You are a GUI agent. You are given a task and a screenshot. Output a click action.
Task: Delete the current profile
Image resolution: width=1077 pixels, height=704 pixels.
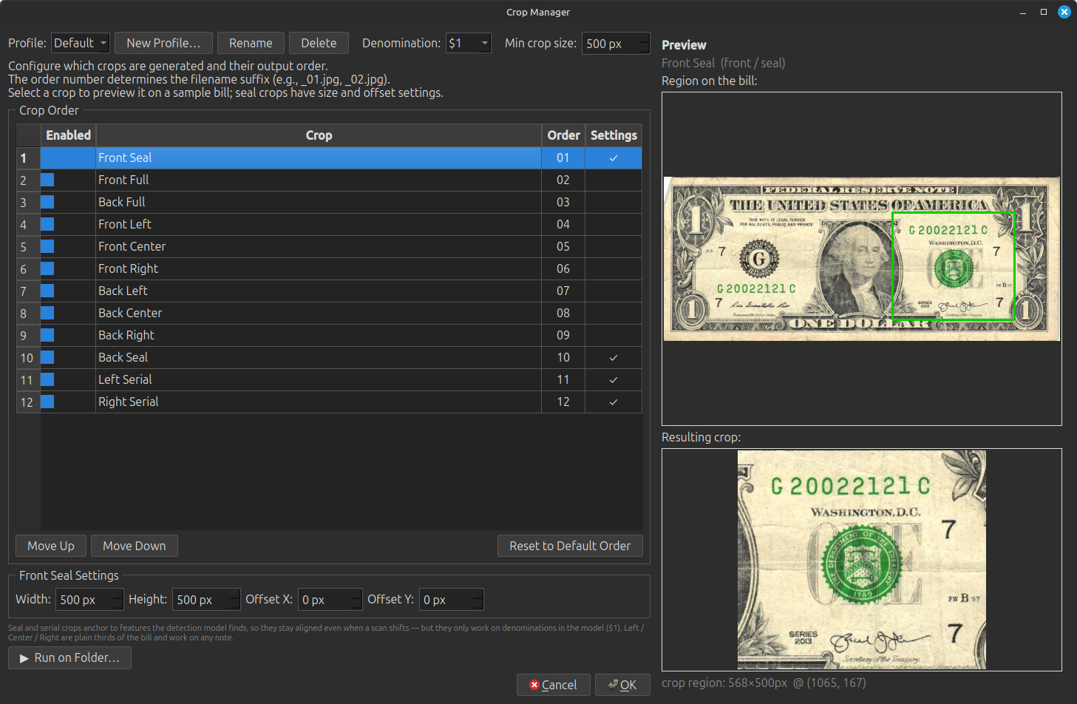tap(319, 43)
